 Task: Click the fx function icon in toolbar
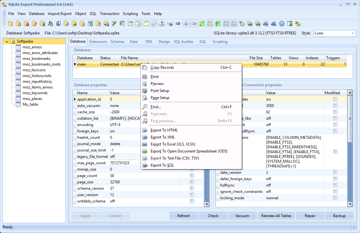[x=50, y=24]
